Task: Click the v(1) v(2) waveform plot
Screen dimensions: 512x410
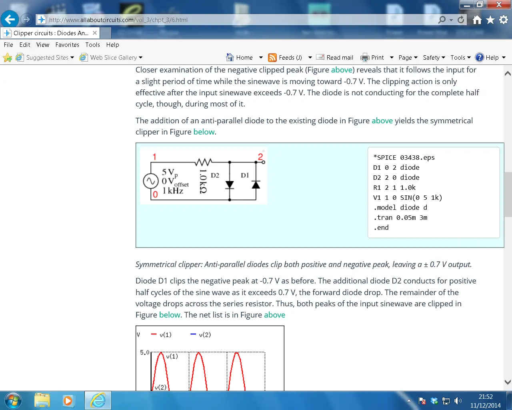Action: click(x=210, y=358)
